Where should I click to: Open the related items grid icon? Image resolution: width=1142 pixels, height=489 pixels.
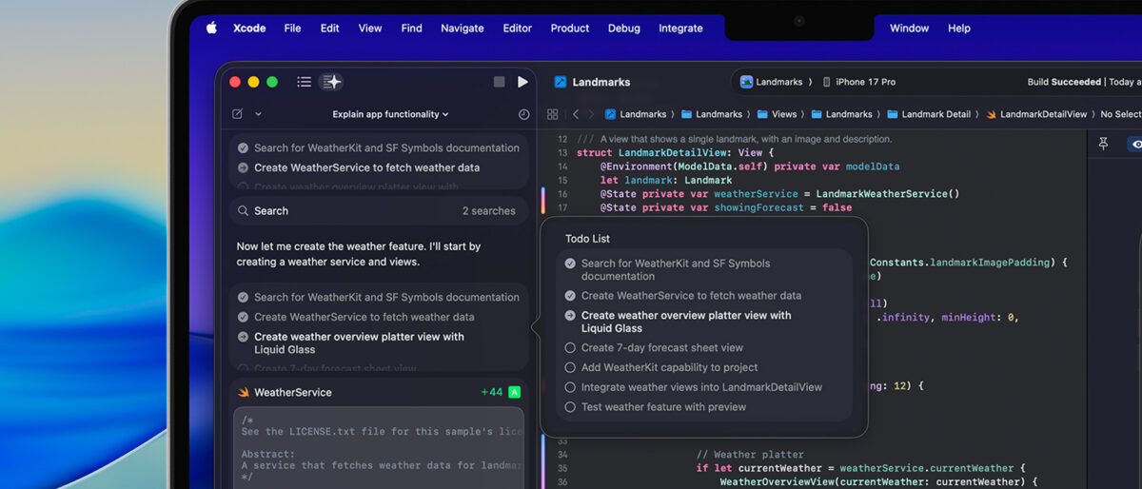click(x=552, y=114)
